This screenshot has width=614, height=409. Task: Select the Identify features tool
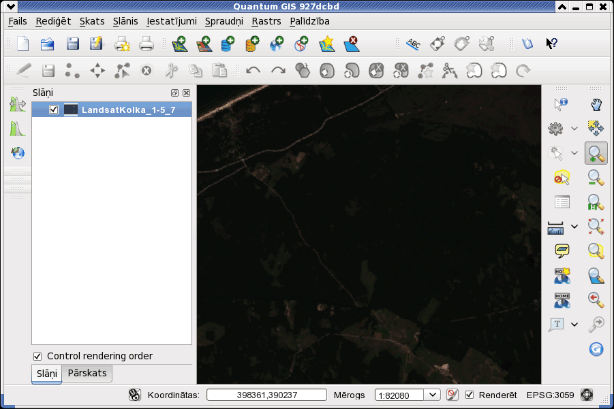[x=561, y=104]
